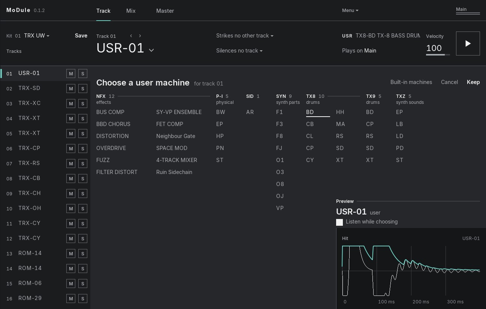486x309 pixels.
Task: Show Built-in machines
Action: tap(411, 82)
